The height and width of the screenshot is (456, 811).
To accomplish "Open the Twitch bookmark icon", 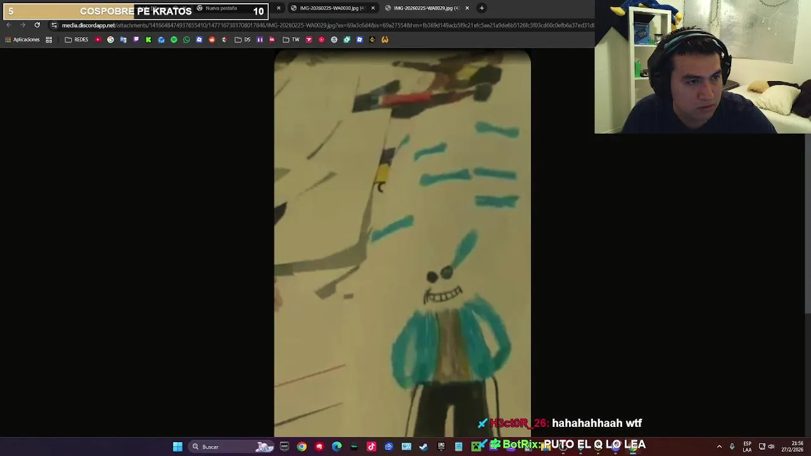I will coord(136,39).
